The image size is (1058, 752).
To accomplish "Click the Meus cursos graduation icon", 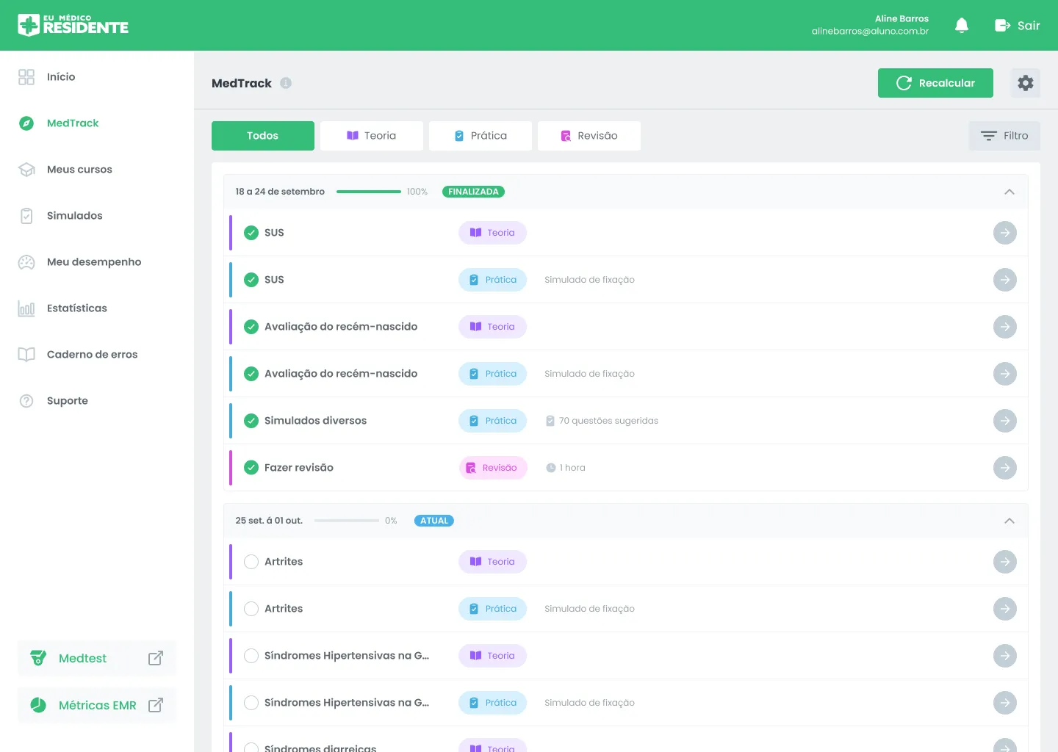I will pos(26,170).
